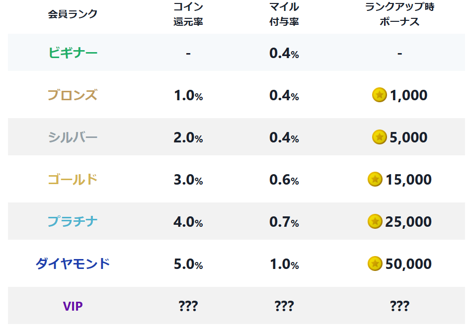
Task: Select the プラチナ rank label
Action: (73, 222)
